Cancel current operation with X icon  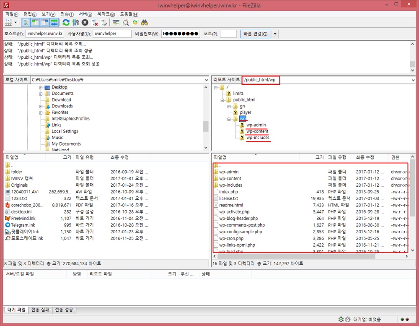click(85, 23)
